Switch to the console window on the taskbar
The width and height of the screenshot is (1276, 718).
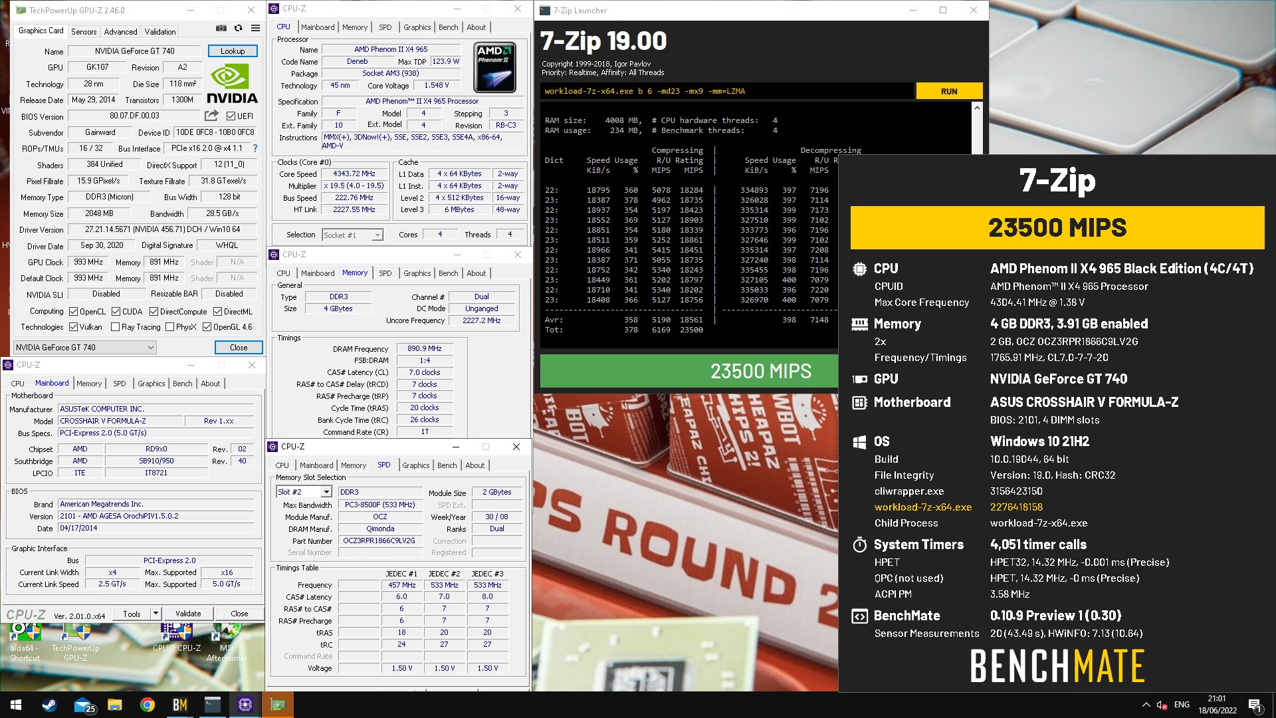click(x=213, y=705)
